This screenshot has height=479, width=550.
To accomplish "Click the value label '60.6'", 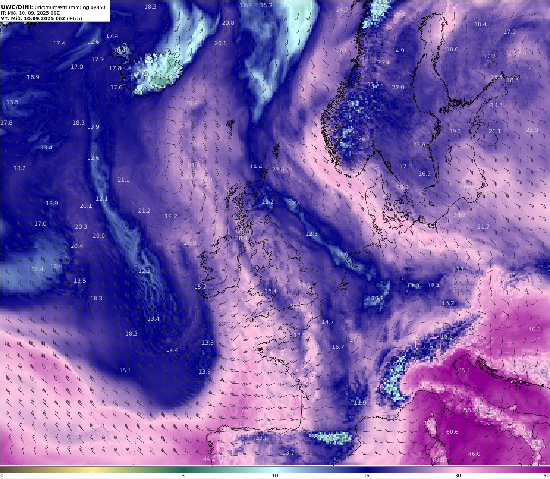I will pos(452,432).
